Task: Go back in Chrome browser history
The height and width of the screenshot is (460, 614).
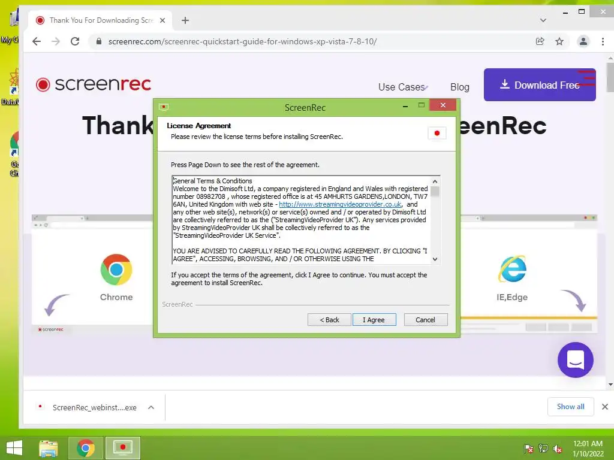Action: [37, 41]
